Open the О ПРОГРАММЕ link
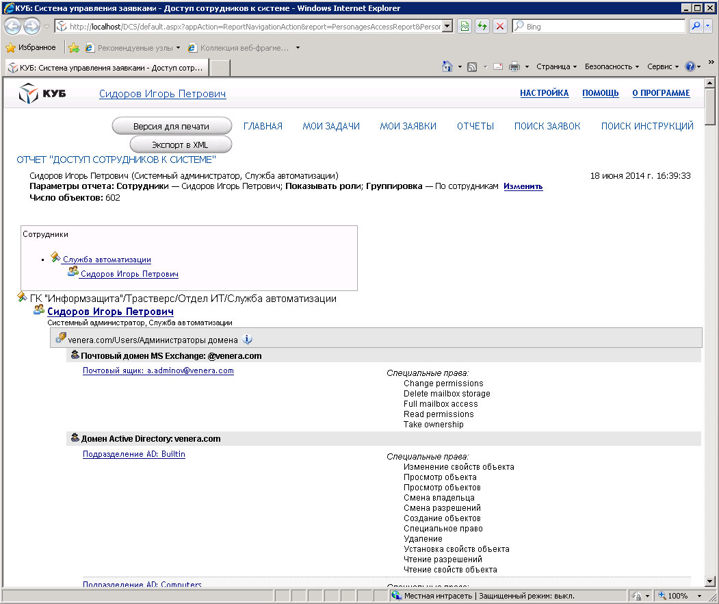The image size is (719, 604). tap(662, 92)
